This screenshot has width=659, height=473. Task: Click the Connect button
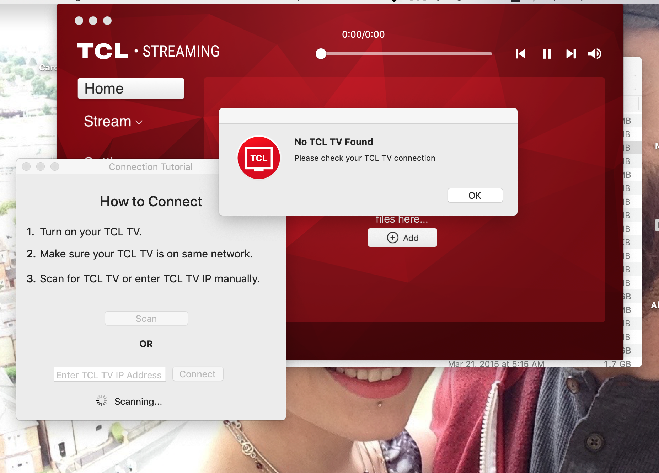(x=198, y=374)
